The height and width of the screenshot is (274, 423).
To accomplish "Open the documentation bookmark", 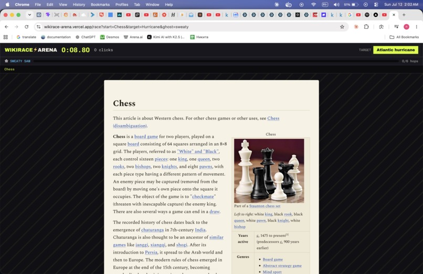I will click(x=56, y=37).
